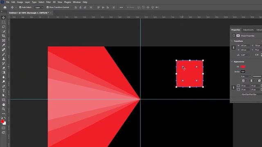Select the Lasso tool
This screenshot has width=262, height=147.
(3, 27)
